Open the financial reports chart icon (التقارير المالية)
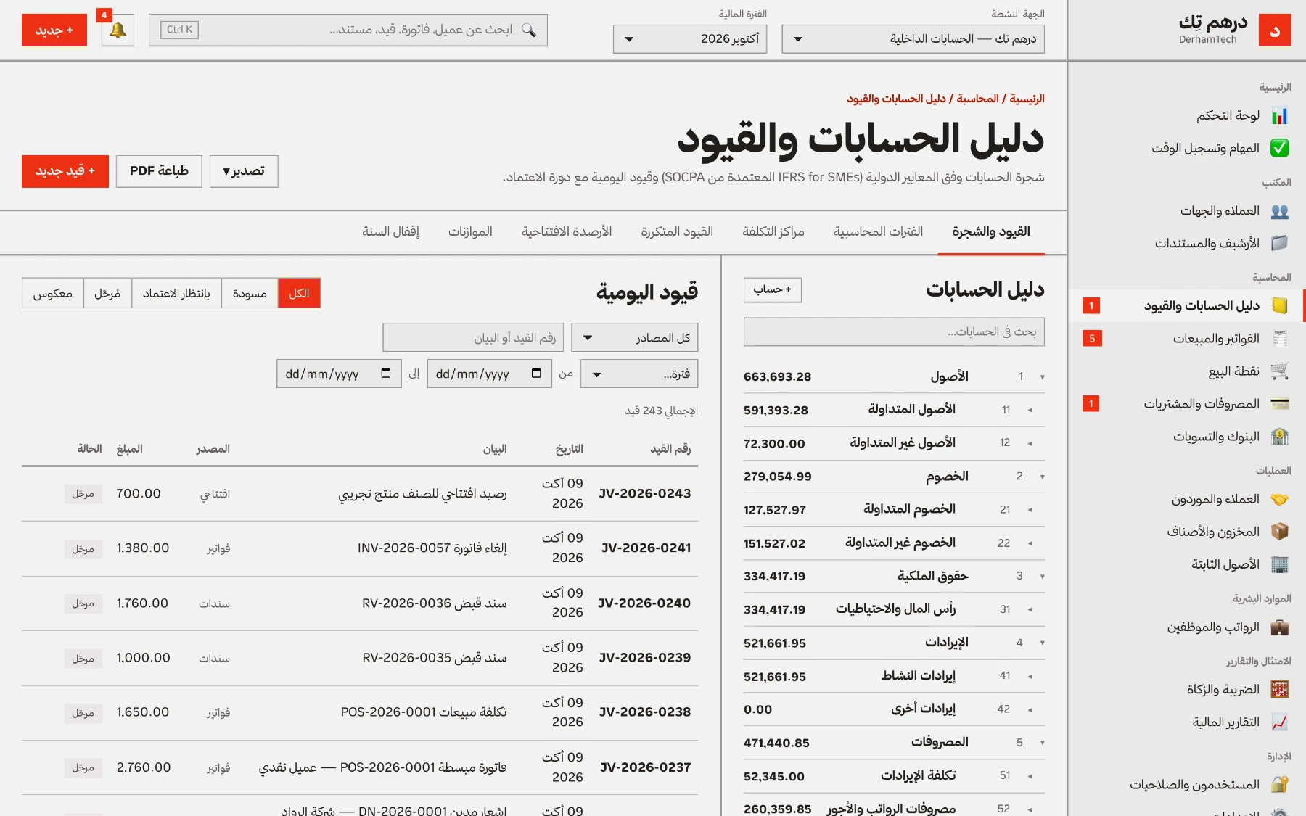The width and height of the screenshot is (1306, 816). tap(1279, 722)
